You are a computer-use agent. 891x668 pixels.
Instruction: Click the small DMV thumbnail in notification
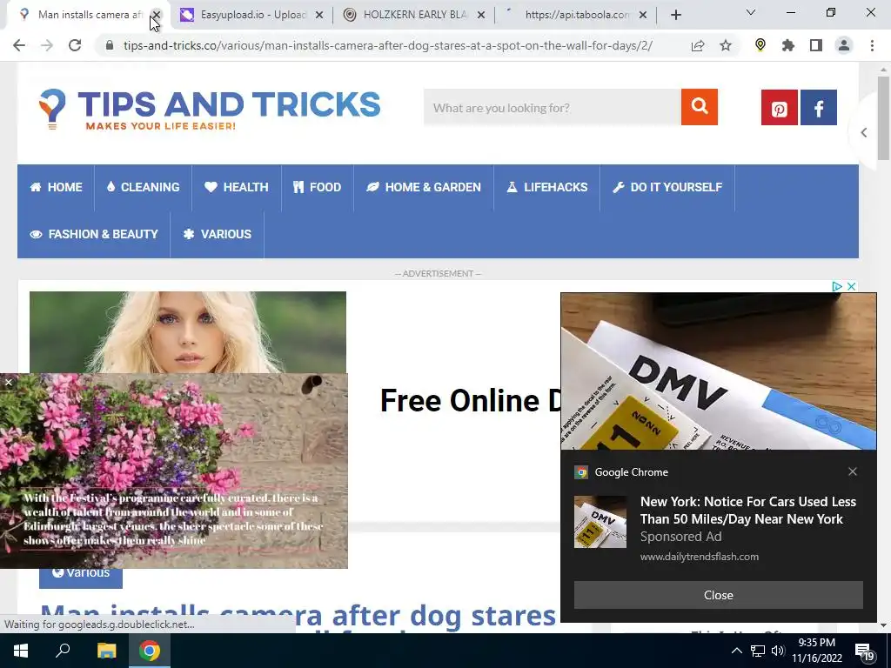(x=600, y=522)
